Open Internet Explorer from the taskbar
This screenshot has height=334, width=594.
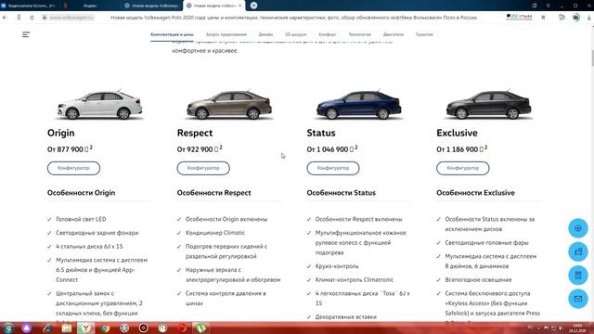pyautogui.click(x=47, y=328)
